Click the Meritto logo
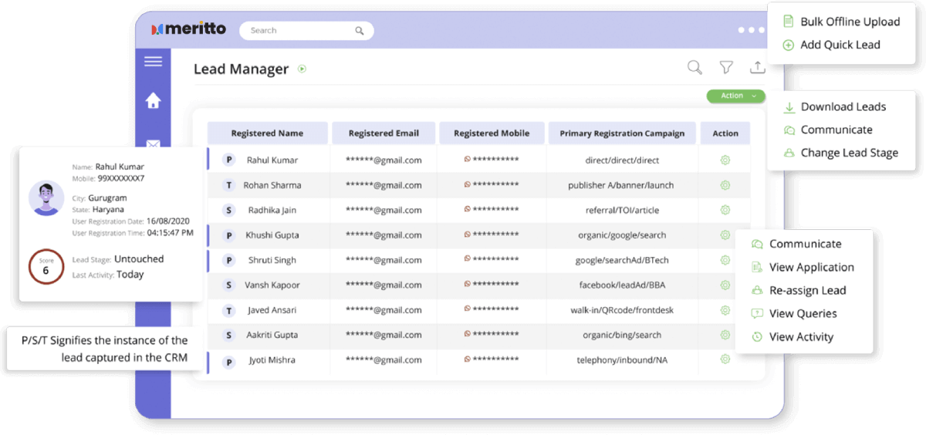926x435 pixels. (189, 29)
